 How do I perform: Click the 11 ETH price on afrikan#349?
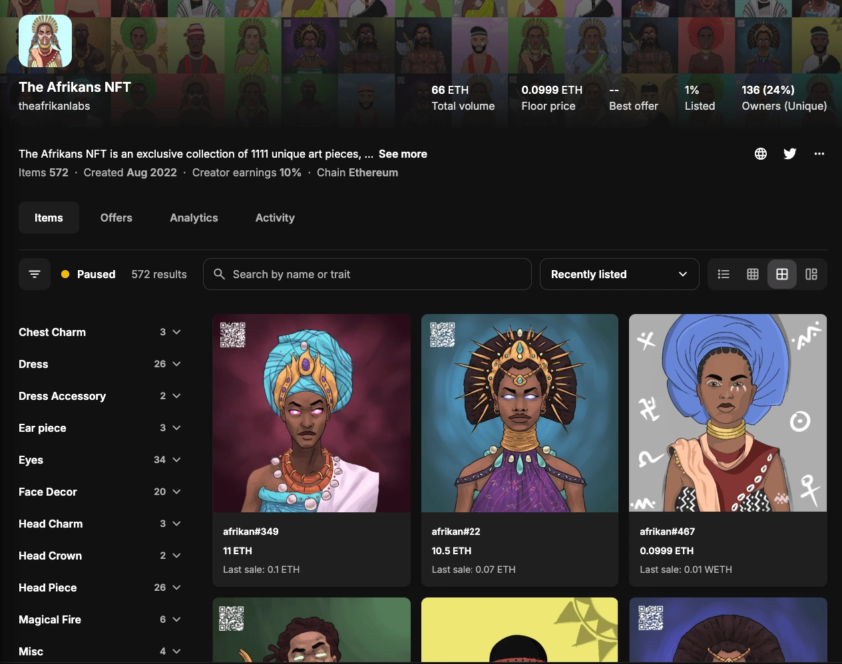[x=238, y=551]
